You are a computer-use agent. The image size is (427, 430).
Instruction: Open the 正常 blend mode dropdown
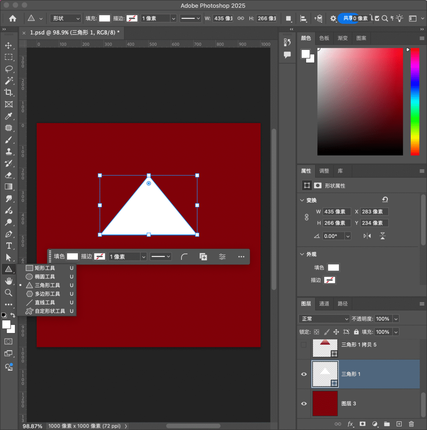click(x=324, y=319)
